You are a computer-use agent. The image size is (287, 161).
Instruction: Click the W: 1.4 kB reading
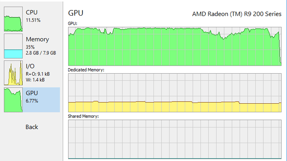[x=35, y=80]
